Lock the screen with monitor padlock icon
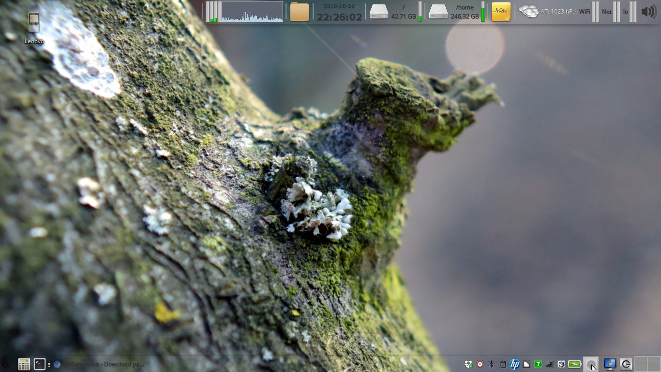This screenshot has width=661, height=372. pos(610,364)
